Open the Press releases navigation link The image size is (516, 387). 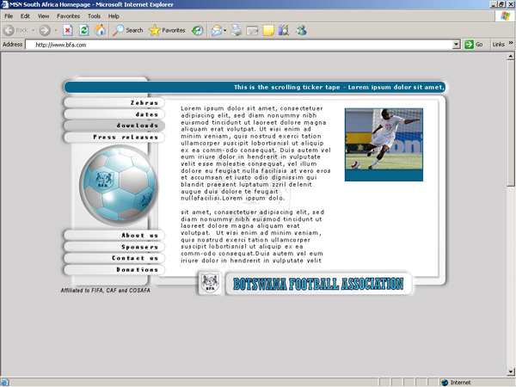(126, 137)
